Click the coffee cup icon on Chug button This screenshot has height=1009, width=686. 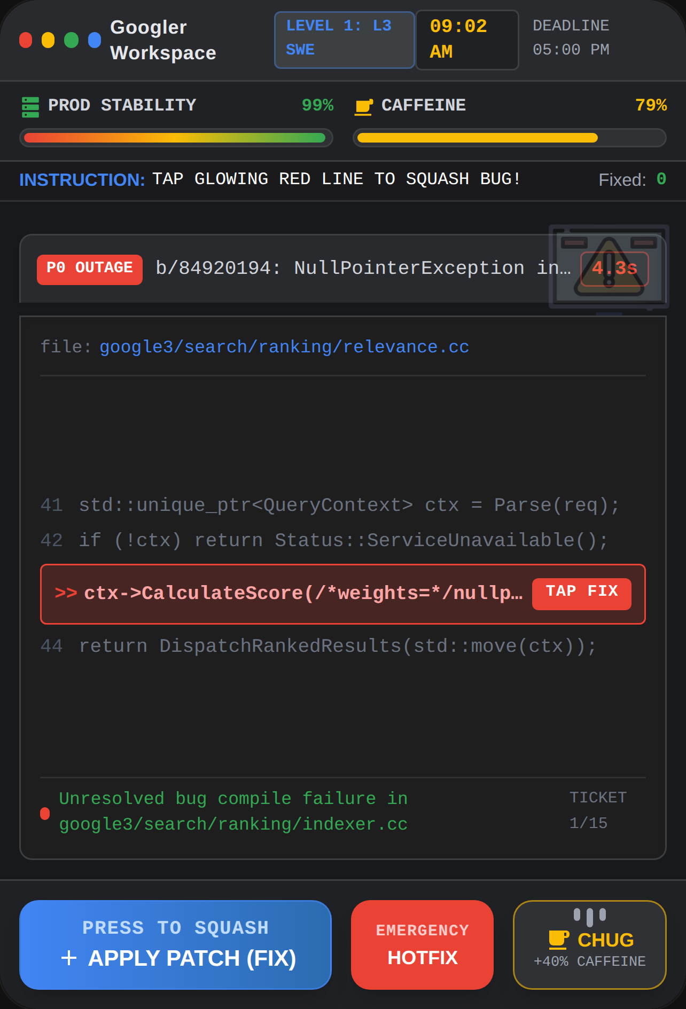(558, 939)
